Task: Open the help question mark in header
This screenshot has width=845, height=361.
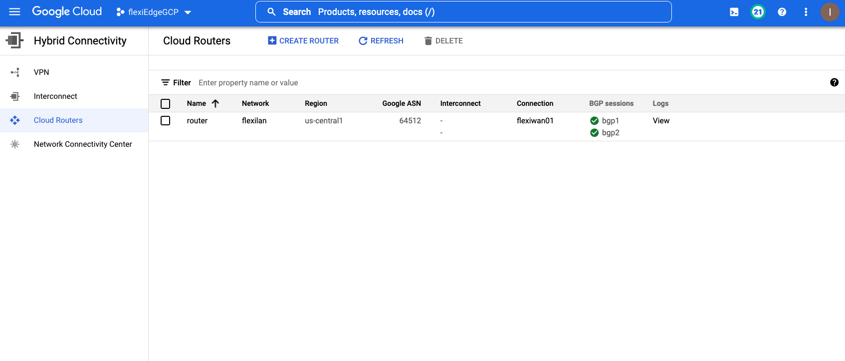Action: (782, 12)
